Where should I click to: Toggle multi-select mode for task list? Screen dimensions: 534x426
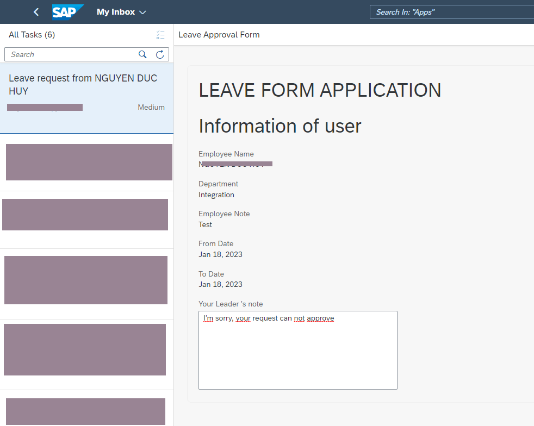(160, 35)
